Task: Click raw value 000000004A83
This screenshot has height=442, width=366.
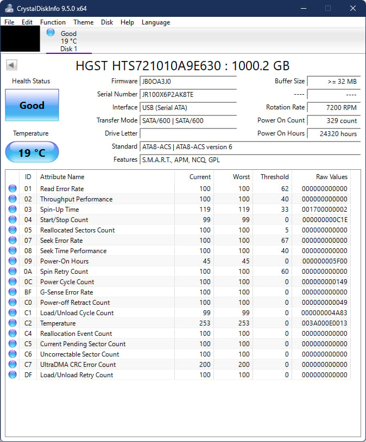Action: tap(324, 313)
